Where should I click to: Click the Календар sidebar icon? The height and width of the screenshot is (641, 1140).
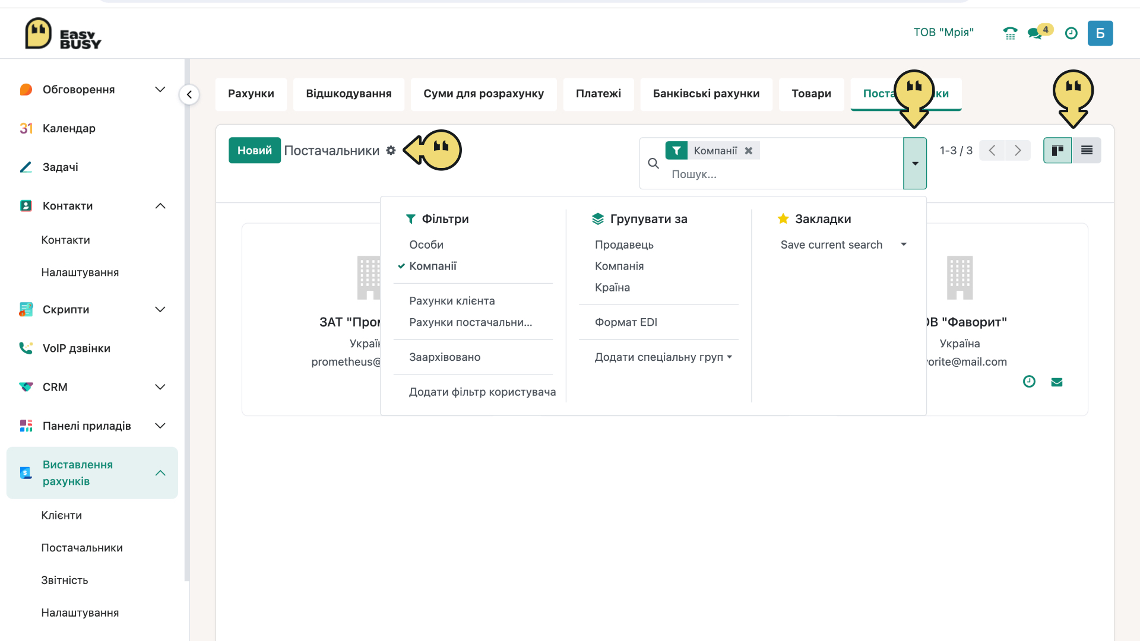tap(26, 128)
